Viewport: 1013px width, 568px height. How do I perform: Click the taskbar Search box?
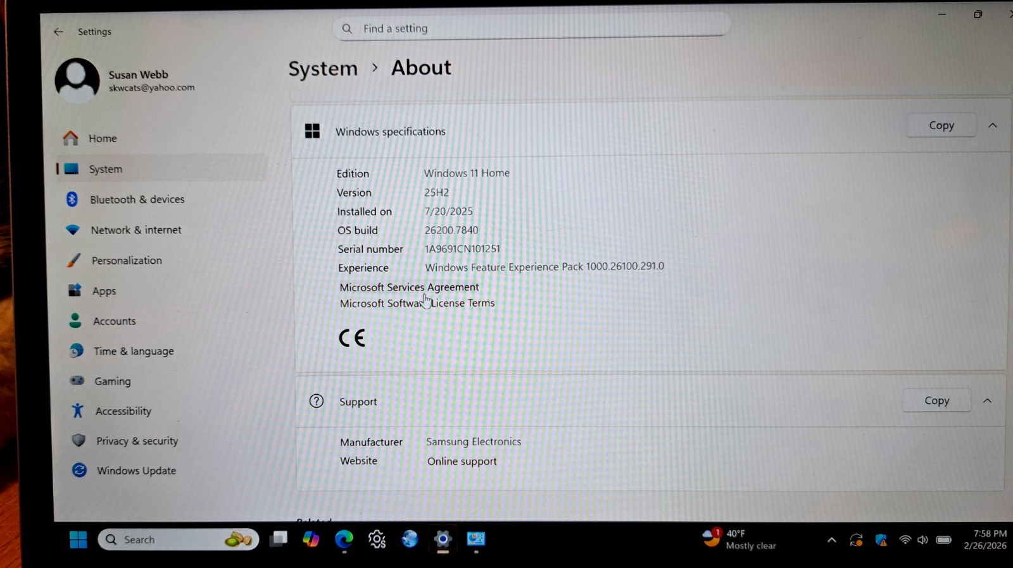pos(179,540)
